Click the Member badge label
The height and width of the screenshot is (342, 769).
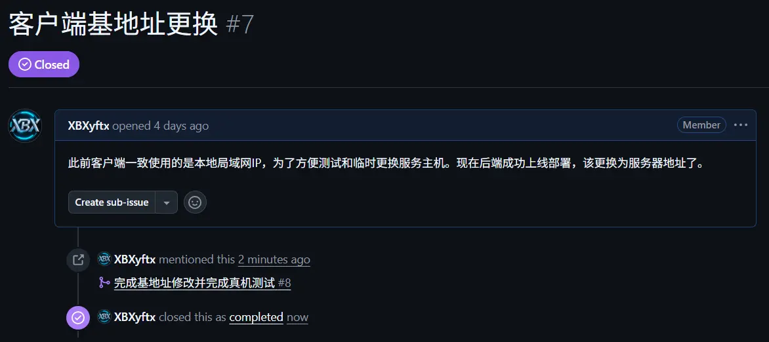coord(701,125)
